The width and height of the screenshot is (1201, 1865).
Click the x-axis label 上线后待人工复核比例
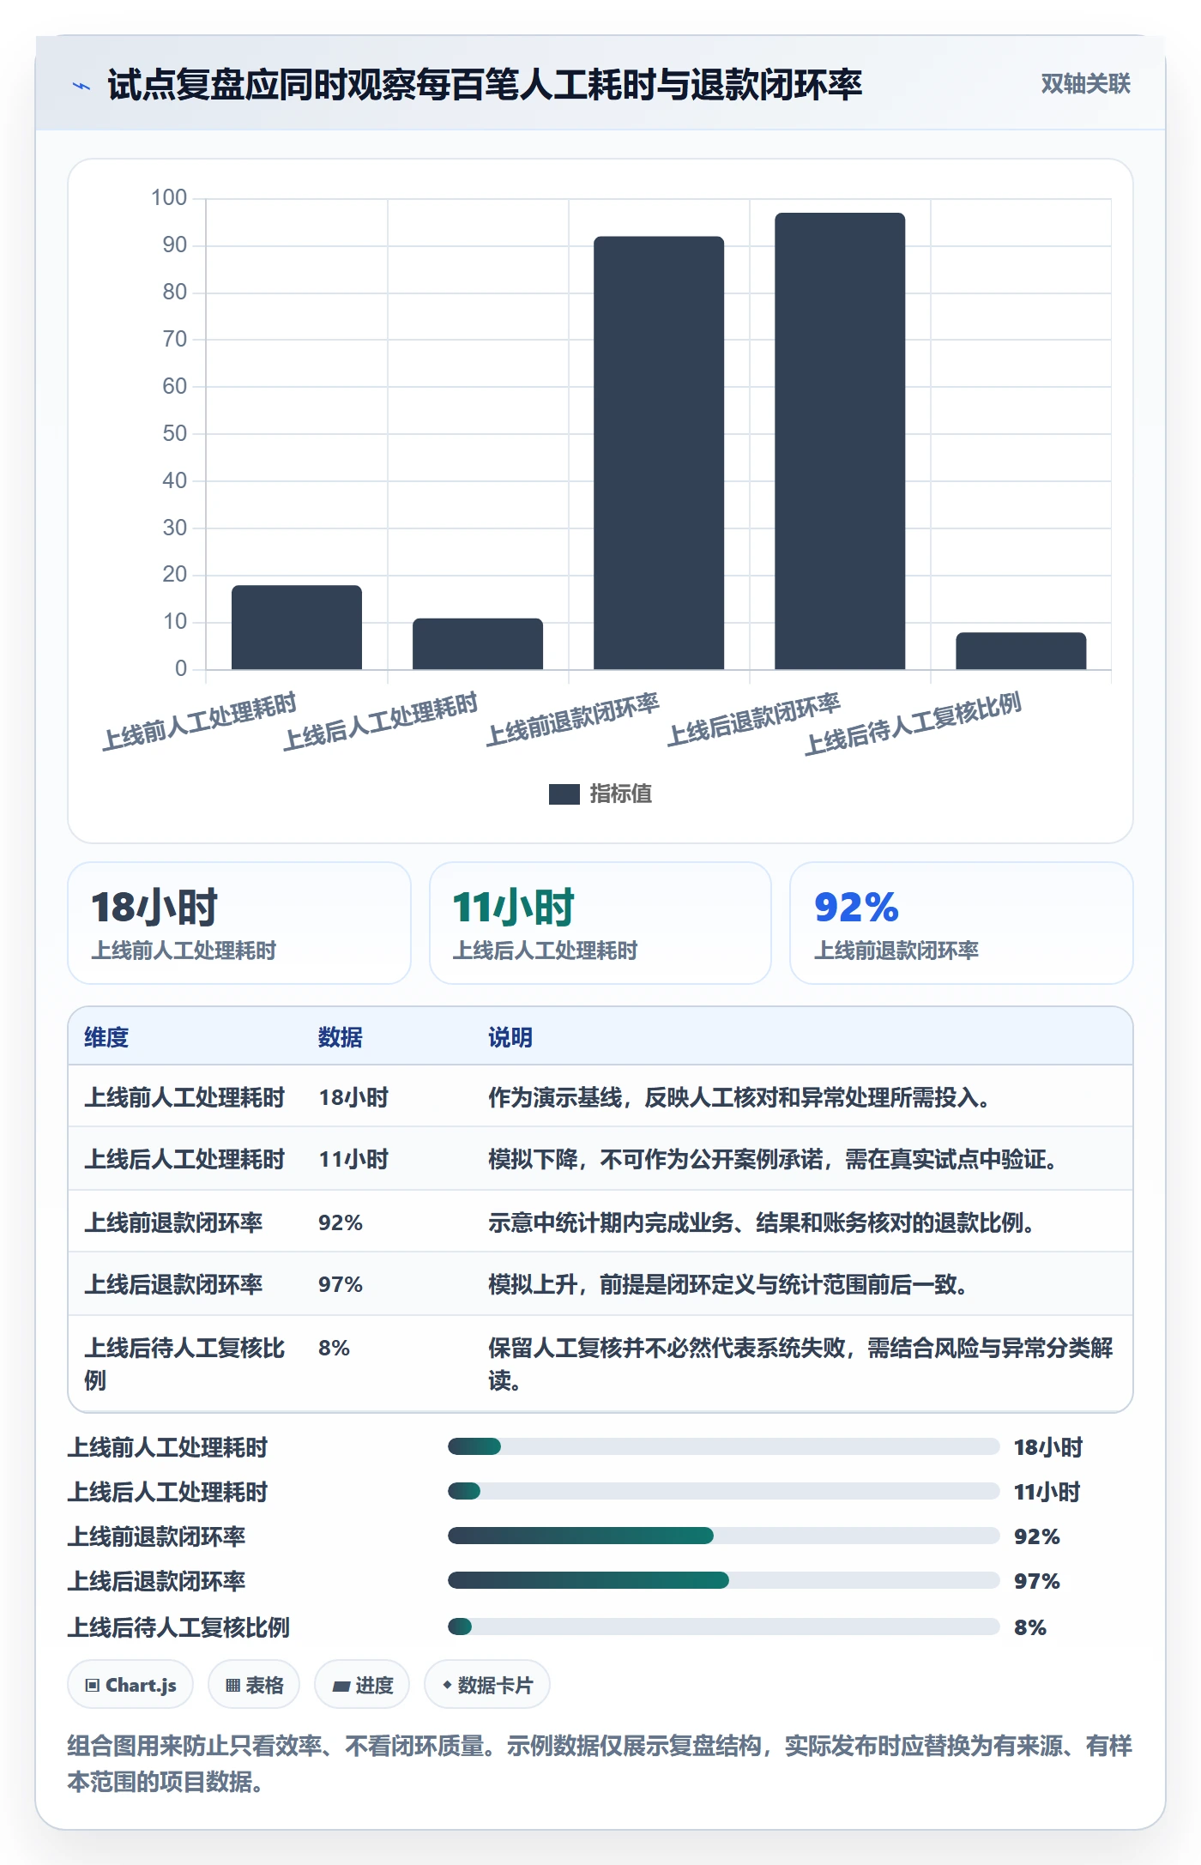[x=913, y=723]
